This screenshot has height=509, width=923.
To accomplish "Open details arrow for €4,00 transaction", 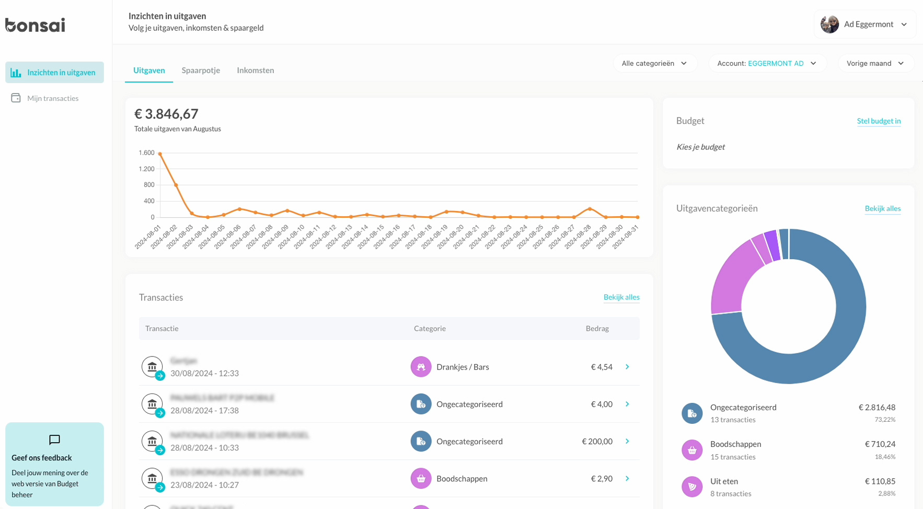I will (627, 404).
